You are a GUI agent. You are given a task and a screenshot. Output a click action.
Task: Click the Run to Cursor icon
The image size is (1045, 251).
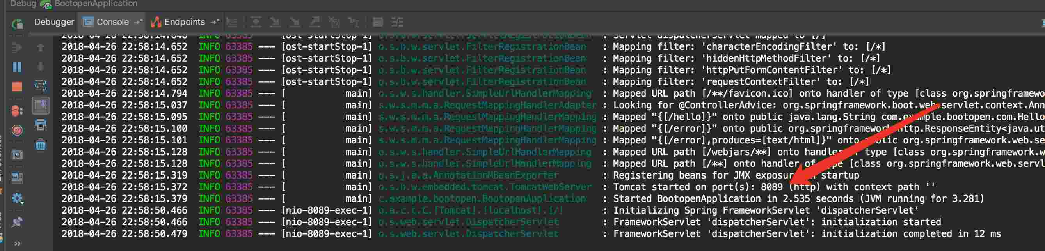[354, 22]
